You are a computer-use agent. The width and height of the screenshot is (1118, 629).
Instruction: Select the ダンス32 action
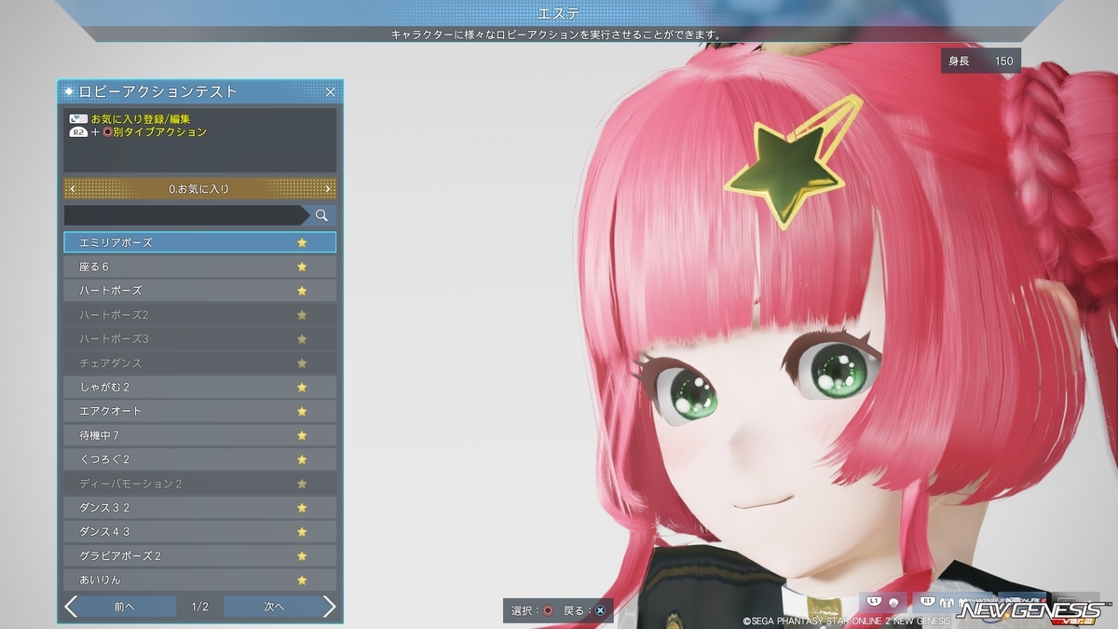[199, 508]
